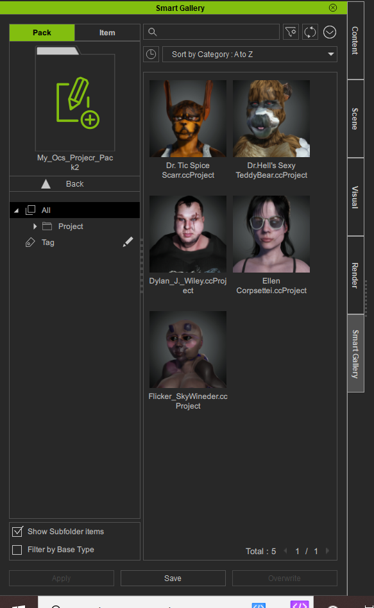Close the Smart Gallery panel
Screen dimensions: 374x608
coord(333,8)
